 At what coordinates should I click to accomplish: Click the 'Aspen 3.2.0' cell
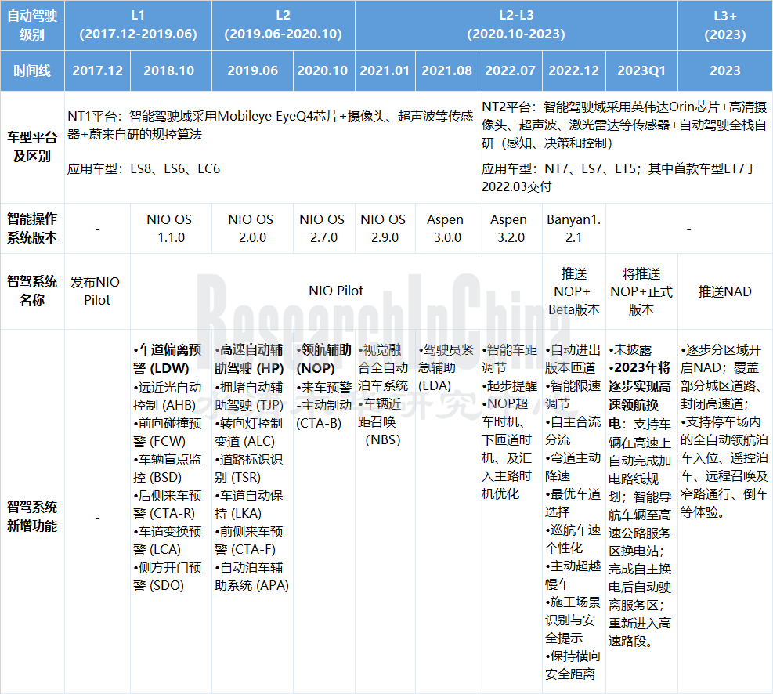[x=510, y=228]
